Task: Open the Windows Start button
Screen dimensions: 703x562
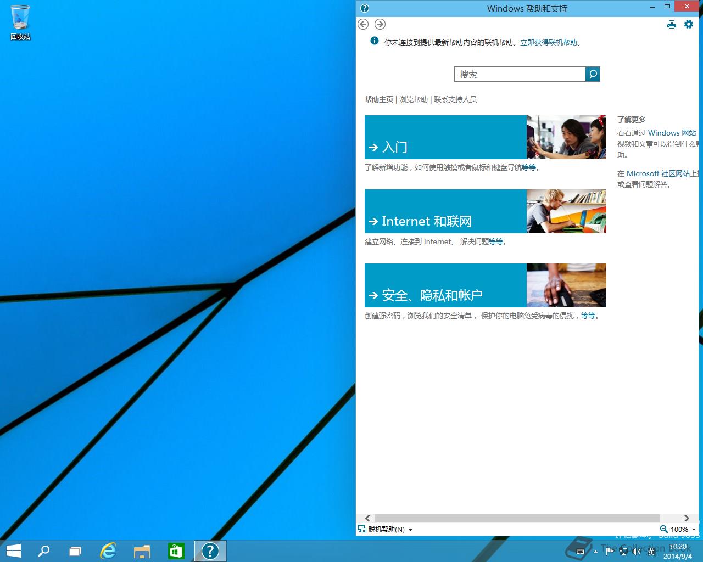Action: pos(13,551)
